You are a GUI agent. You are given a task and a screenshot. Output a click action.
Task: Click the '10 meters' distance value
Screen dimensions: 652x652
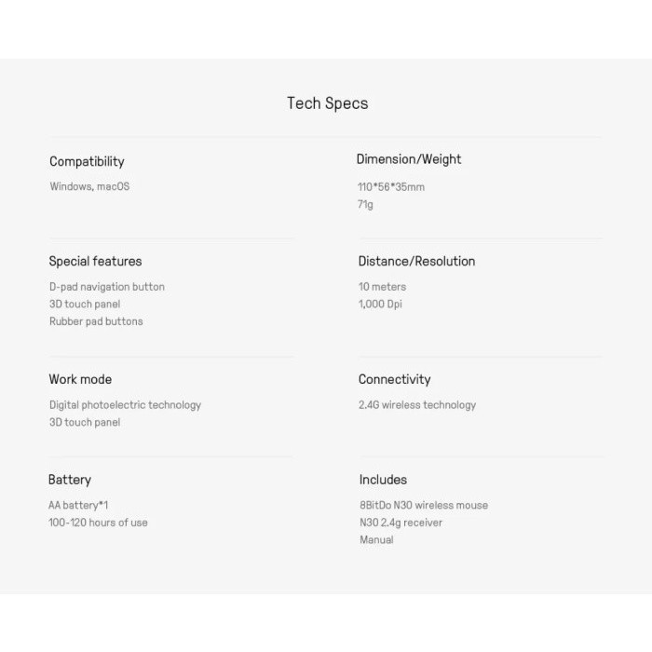coord(382,287)
